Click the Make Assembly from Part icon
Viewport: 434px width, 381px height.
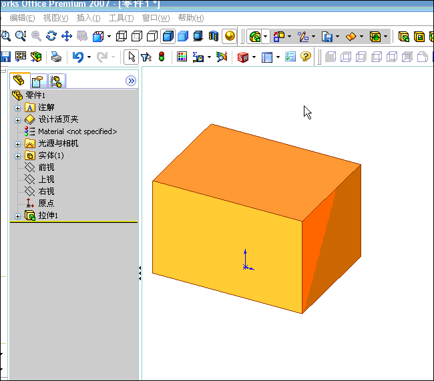tap(36, 57)
